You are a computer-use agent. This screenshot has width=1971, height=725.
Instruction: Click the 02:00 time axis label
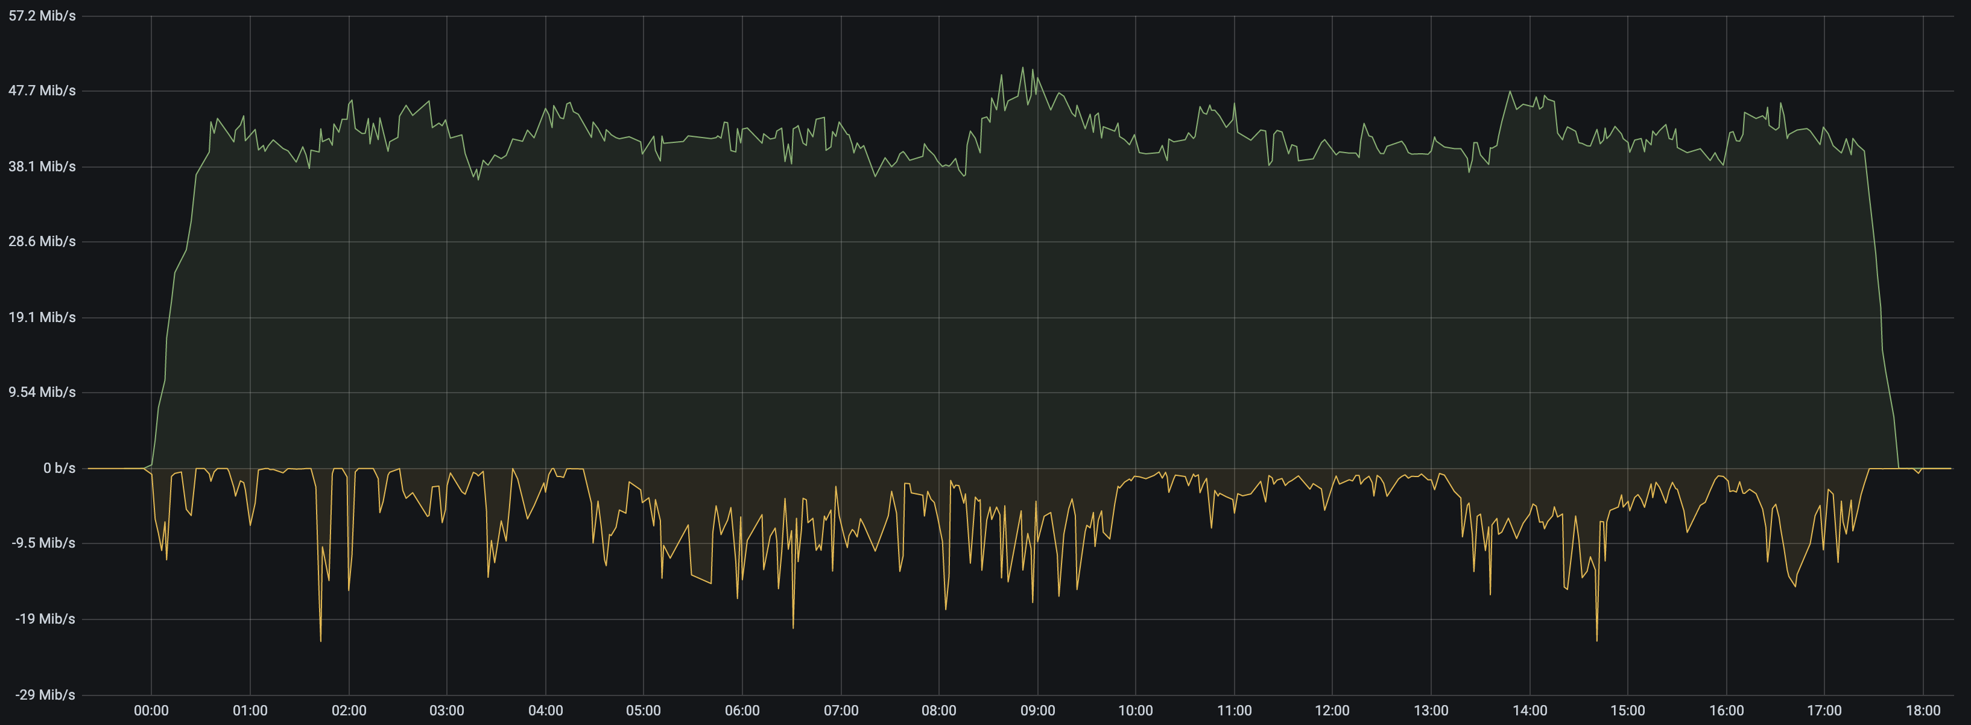point(349,711)
